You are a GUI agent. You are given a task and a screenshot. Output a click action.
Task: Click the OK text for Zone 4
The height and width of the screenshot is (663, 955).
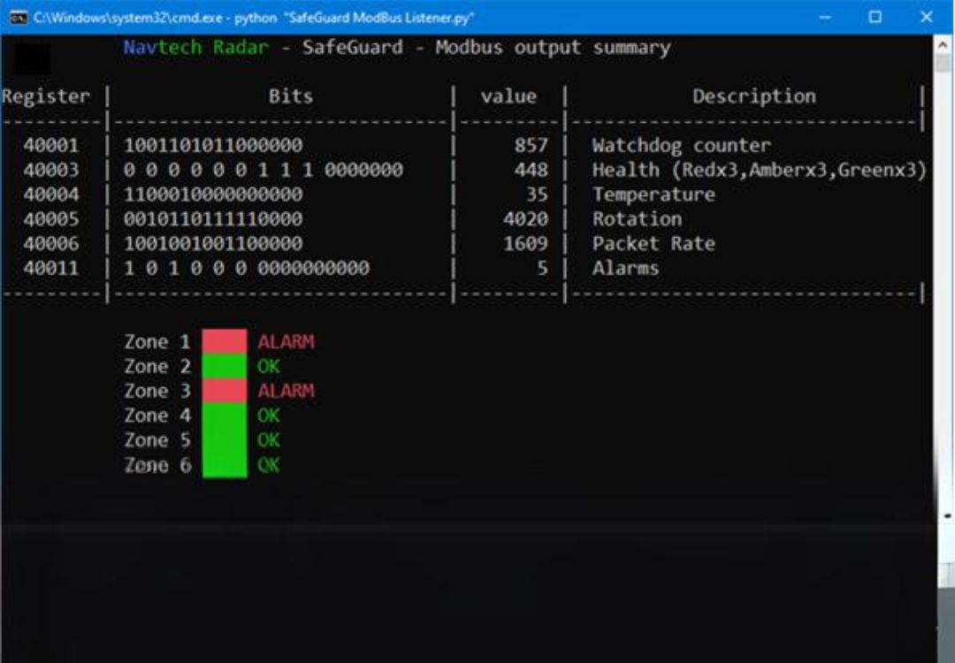[269, 415]
